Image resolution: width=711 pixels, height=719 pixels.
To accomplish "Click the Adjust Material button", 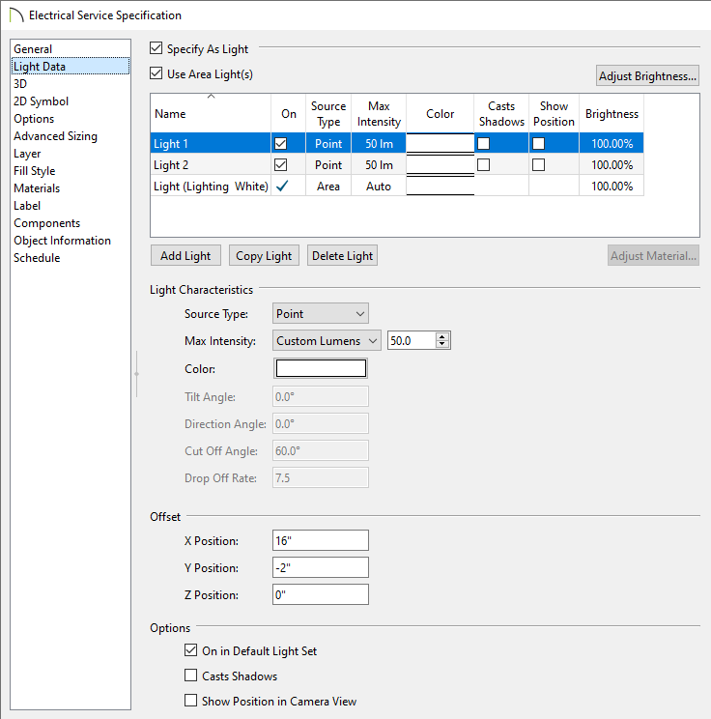I will click(653, 255).
